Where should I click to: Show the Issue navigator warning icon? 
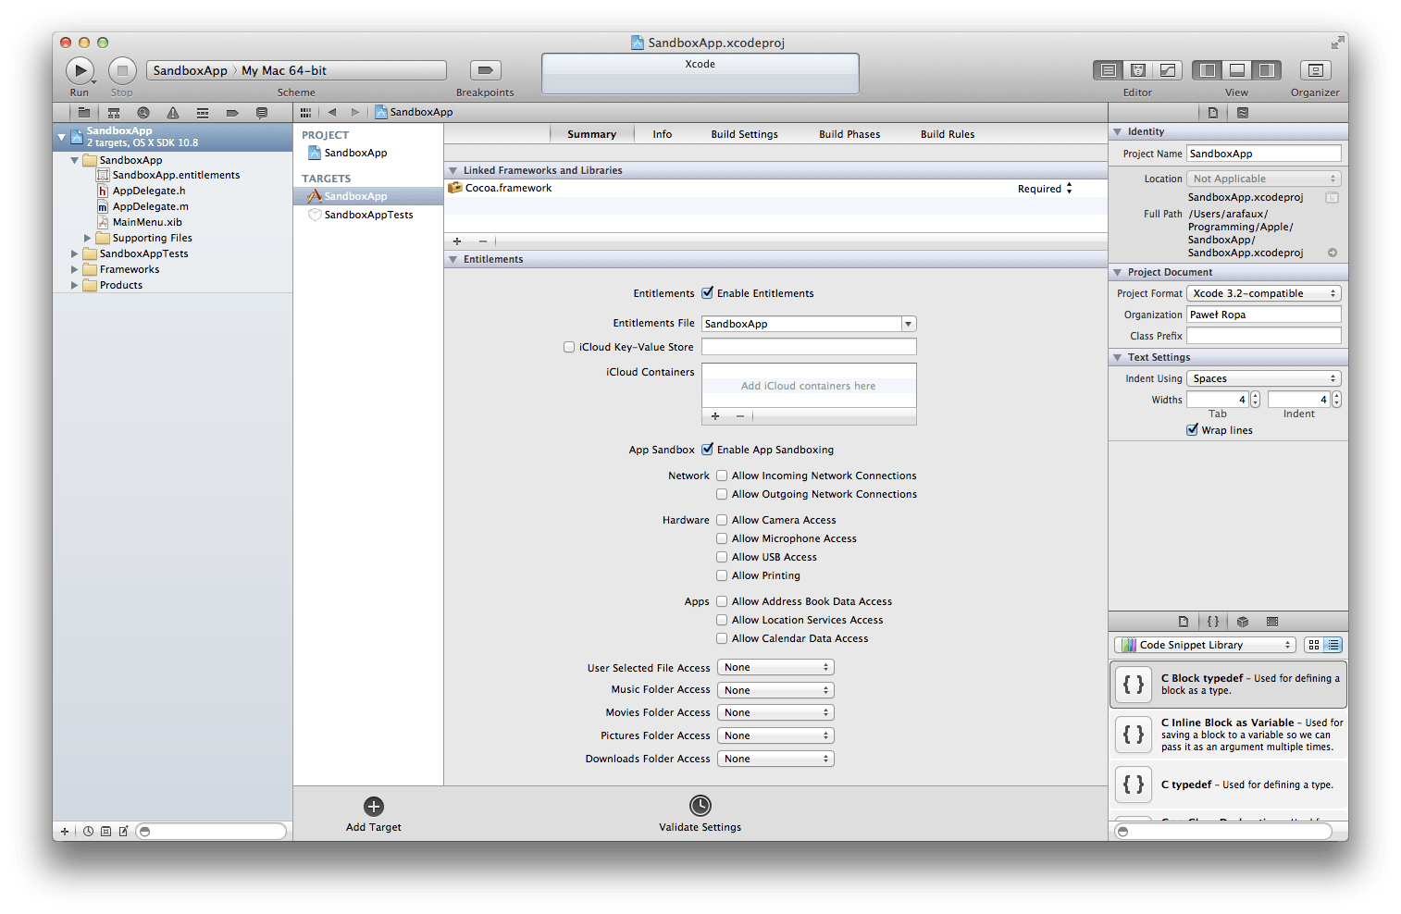[173, 113]
